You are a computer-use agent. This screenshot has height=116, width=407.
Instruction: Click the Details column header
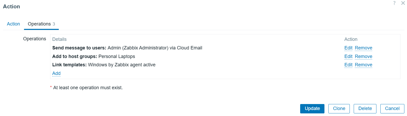[x=59, y=39]
